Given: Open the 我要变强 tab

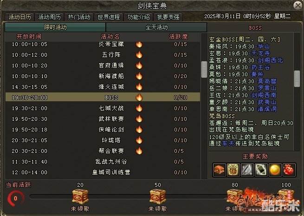Looking at the screenshot, I should click(168, 17).
